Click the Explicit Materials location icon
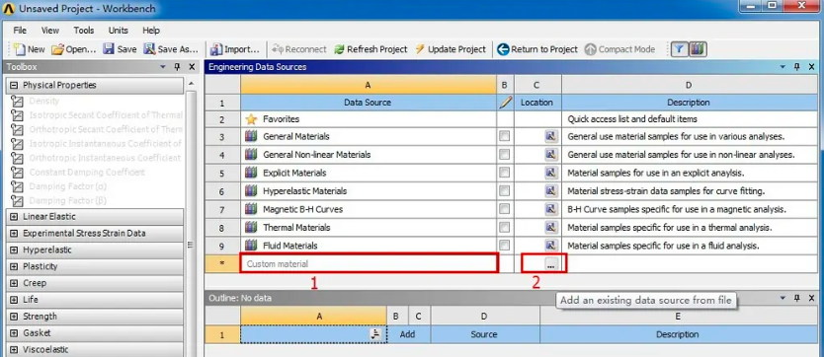 (550, 173)
